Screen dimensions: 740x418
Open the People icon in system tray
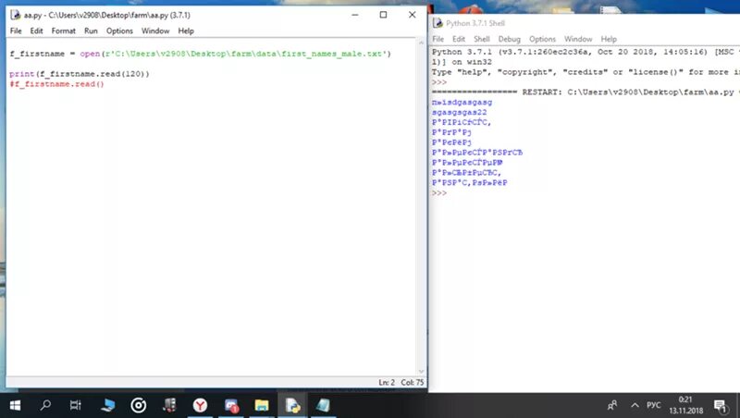tap(612, 405)
